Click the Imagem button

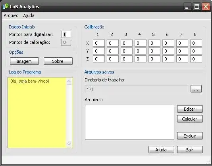tap(24, 61)
